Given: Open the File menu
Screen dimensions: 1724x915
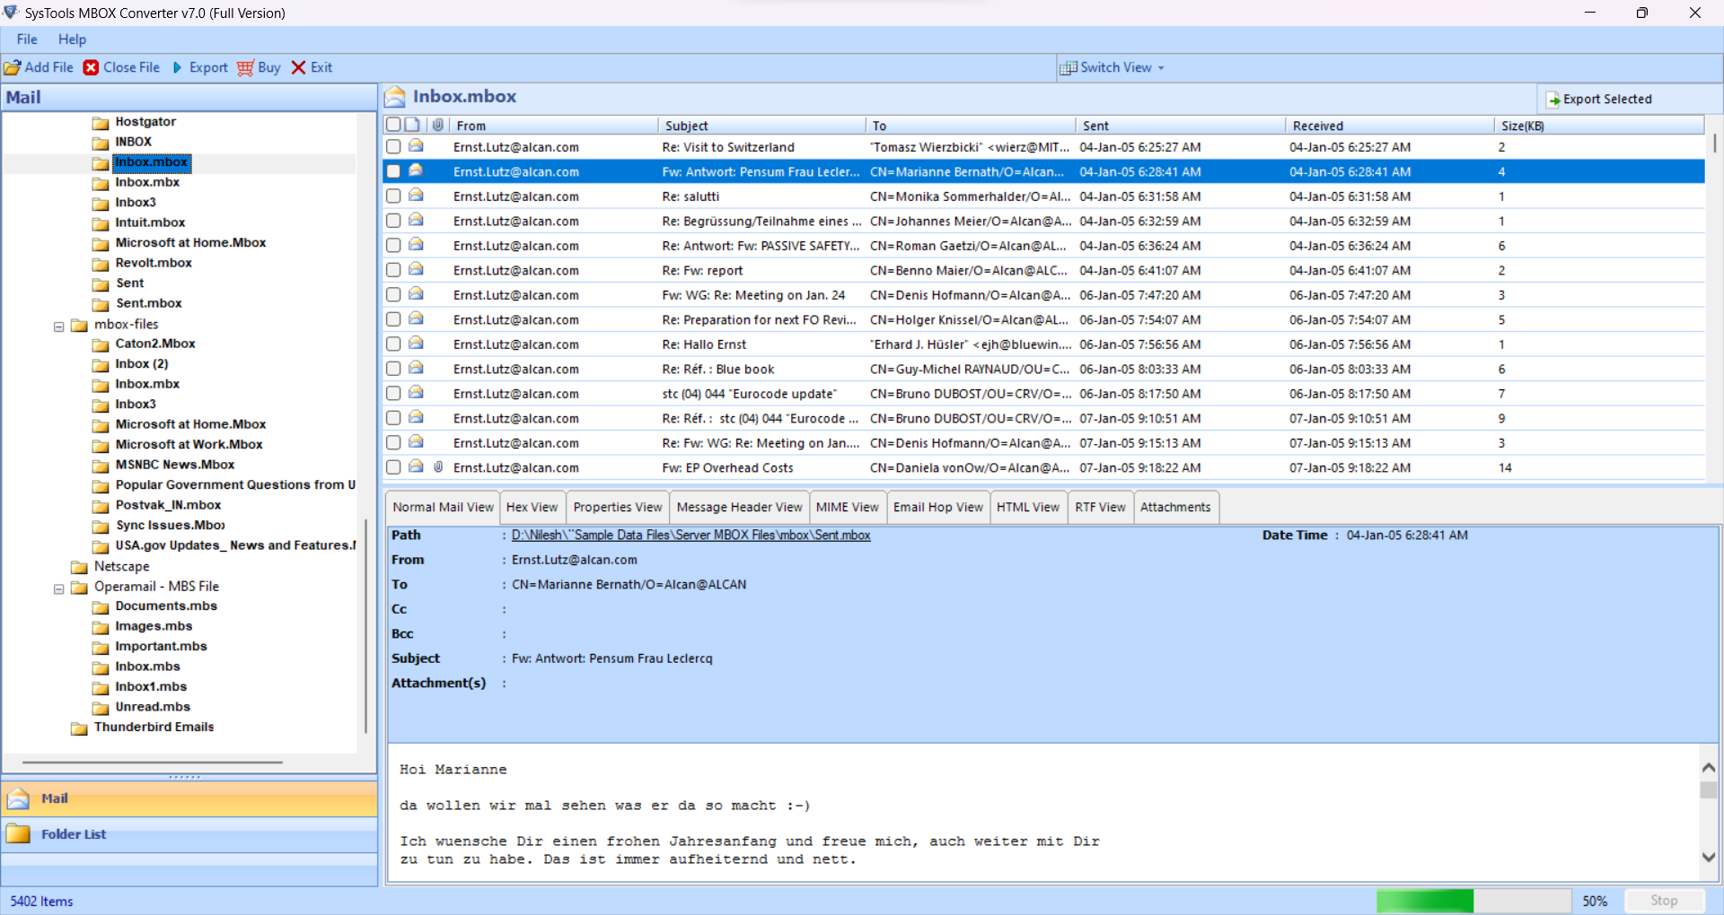Looking at the screenshot, I should (27, 39).
